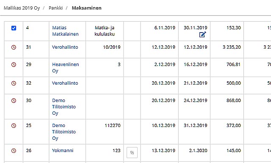Open Verohallinto link for invoice 31
Viewport: 271px width, 163px height.
point(65,47)
